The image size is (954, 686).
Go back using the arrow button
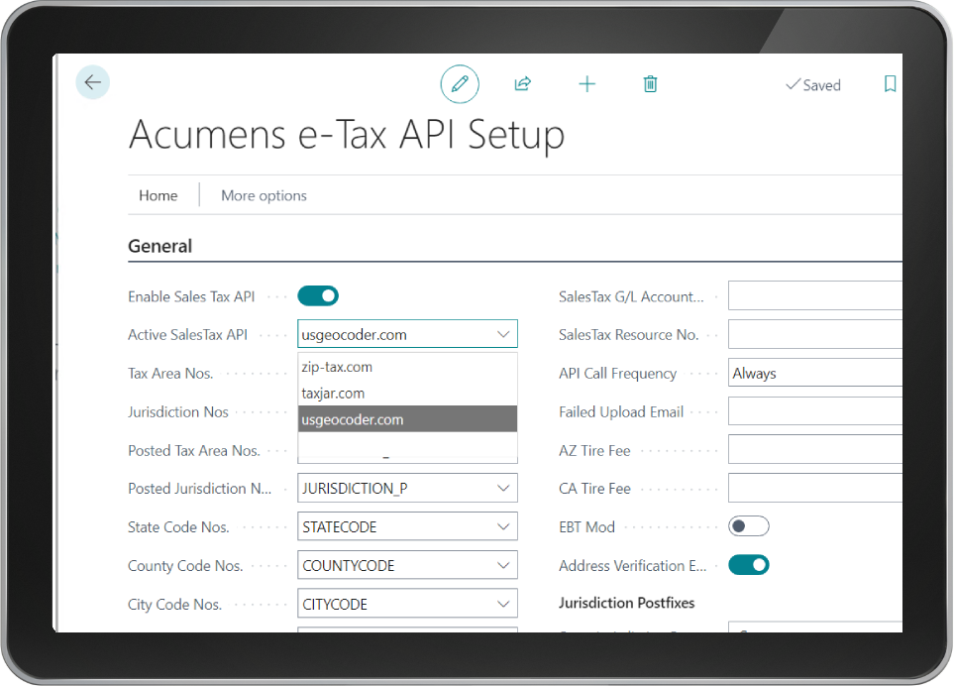click(x=92, y=82)
